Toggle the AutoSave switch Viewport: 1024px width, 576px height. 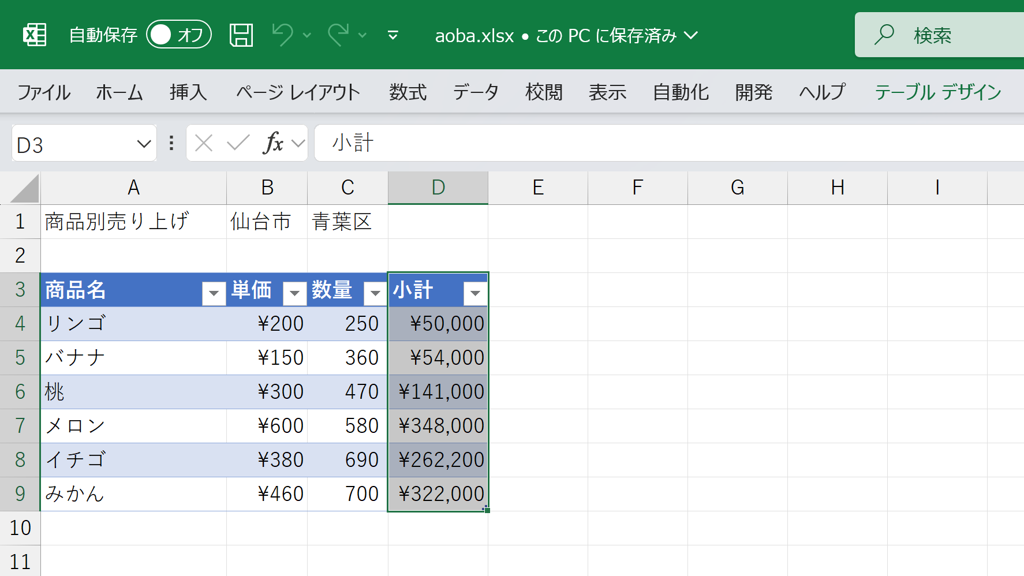179,35
